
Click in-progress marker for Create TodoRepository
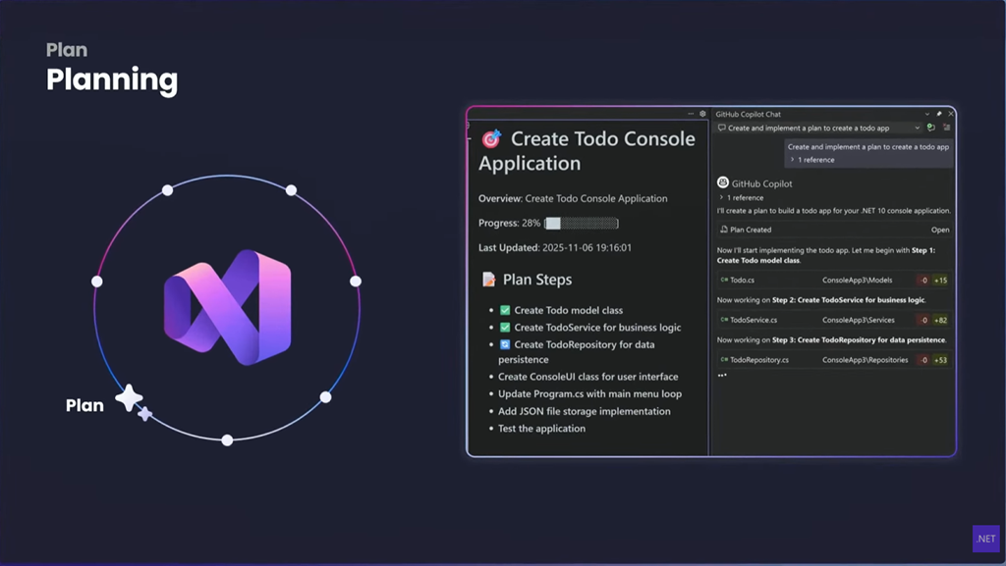[x=505, y=345]
